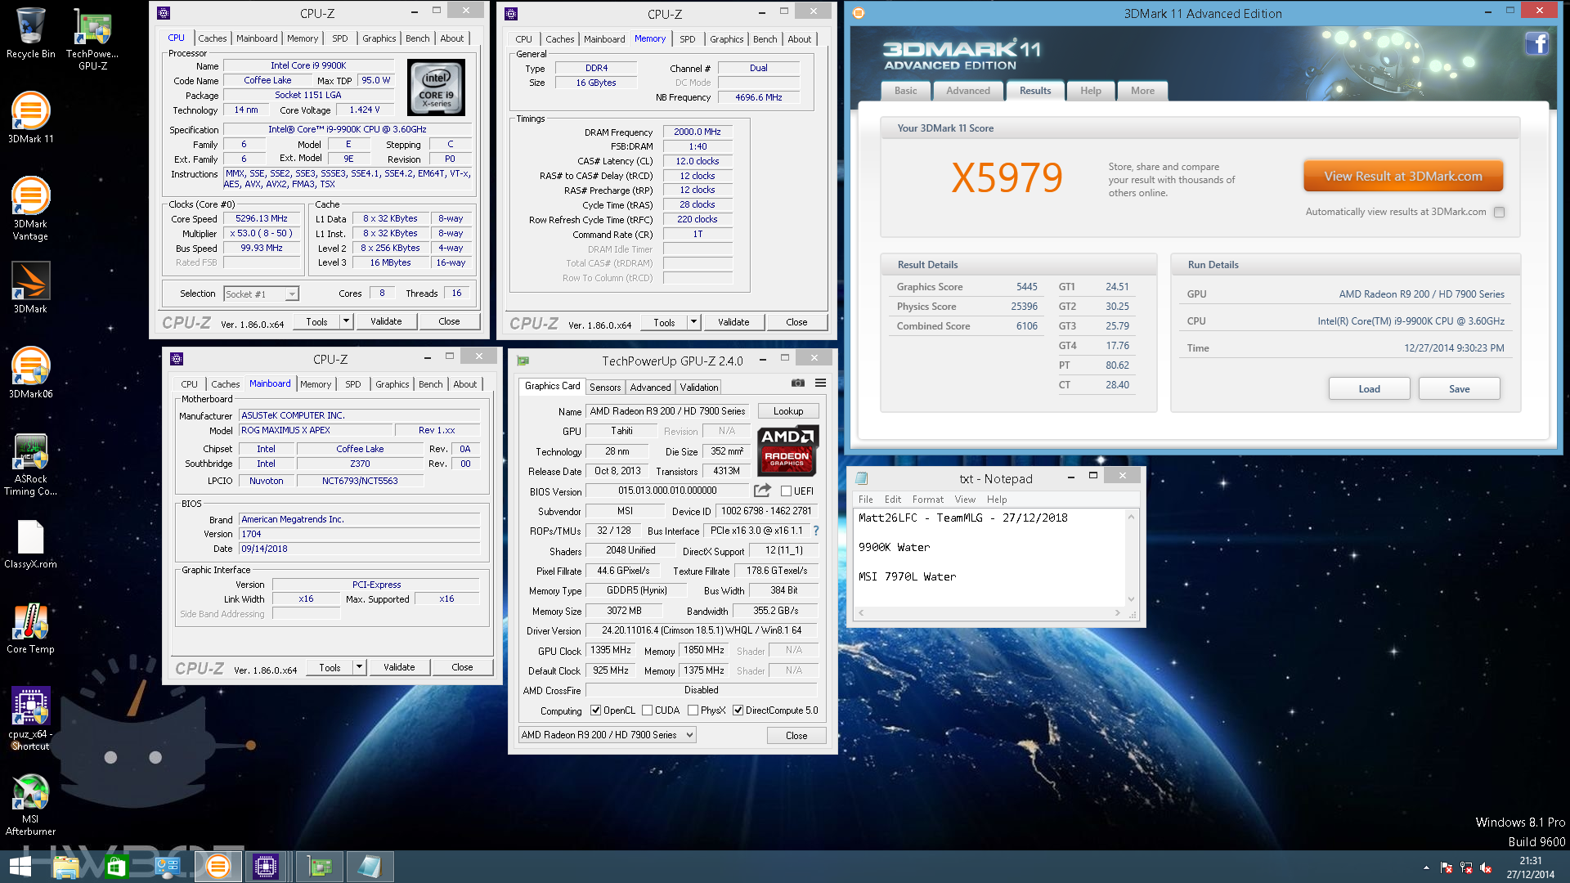The height and width of the screenshot is (883, 1570).
Task: Click the Lookup button in GPU-Z
Action: click(x=788, y=411)
